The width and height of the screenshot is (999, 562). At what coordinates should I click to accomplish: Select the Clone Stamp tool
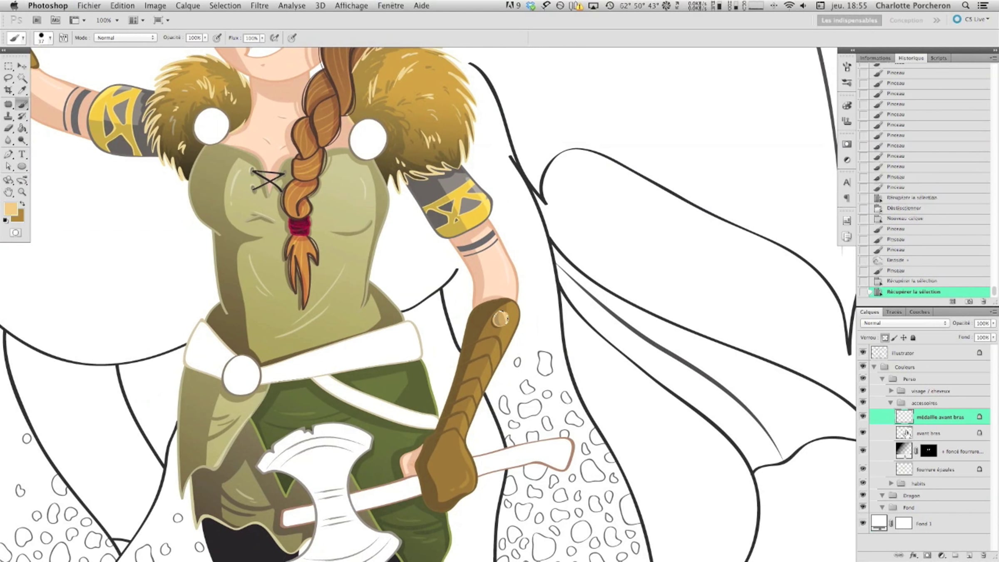click(8, 116)
